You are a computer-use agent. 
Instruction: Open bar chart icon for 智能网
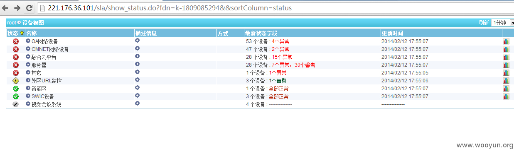(506, 89)
